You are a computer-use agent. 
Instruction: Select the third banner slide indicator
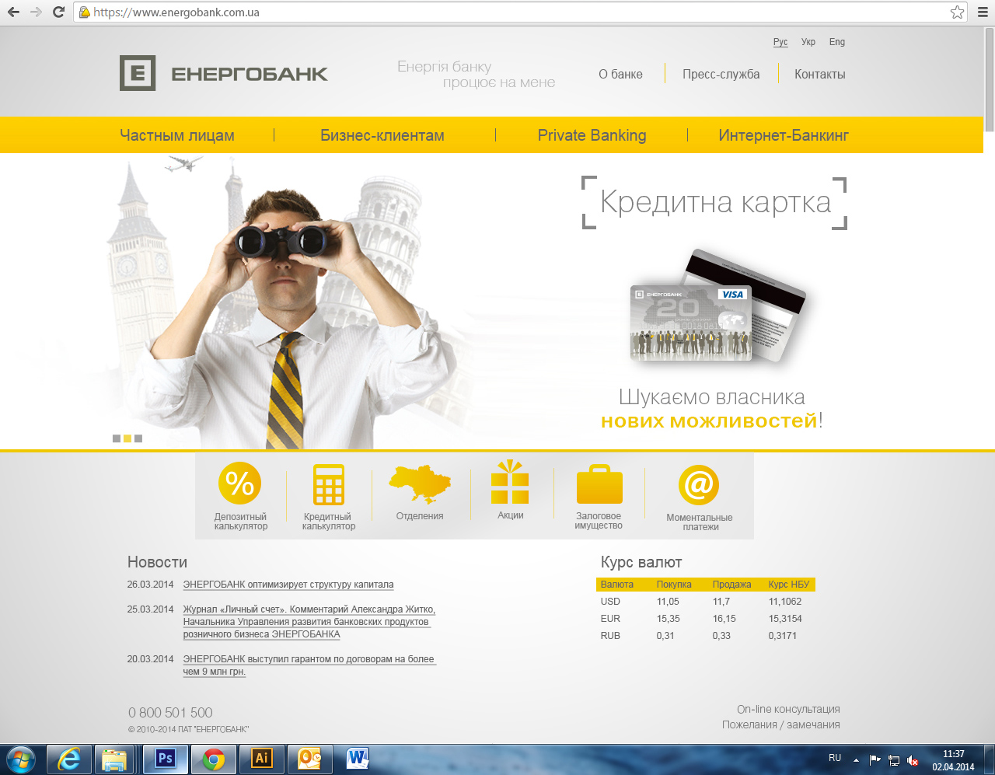(138, 438)
